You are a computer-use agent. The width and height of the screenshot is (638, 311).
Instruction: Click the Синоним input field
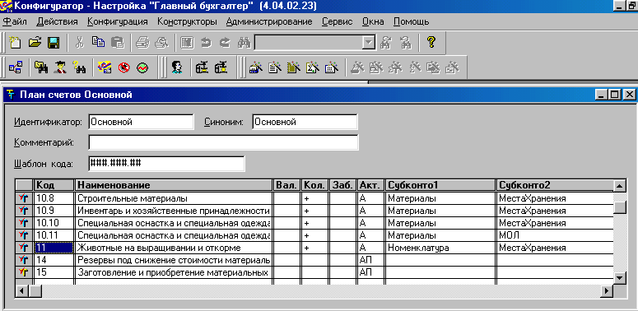coord(305,122)
